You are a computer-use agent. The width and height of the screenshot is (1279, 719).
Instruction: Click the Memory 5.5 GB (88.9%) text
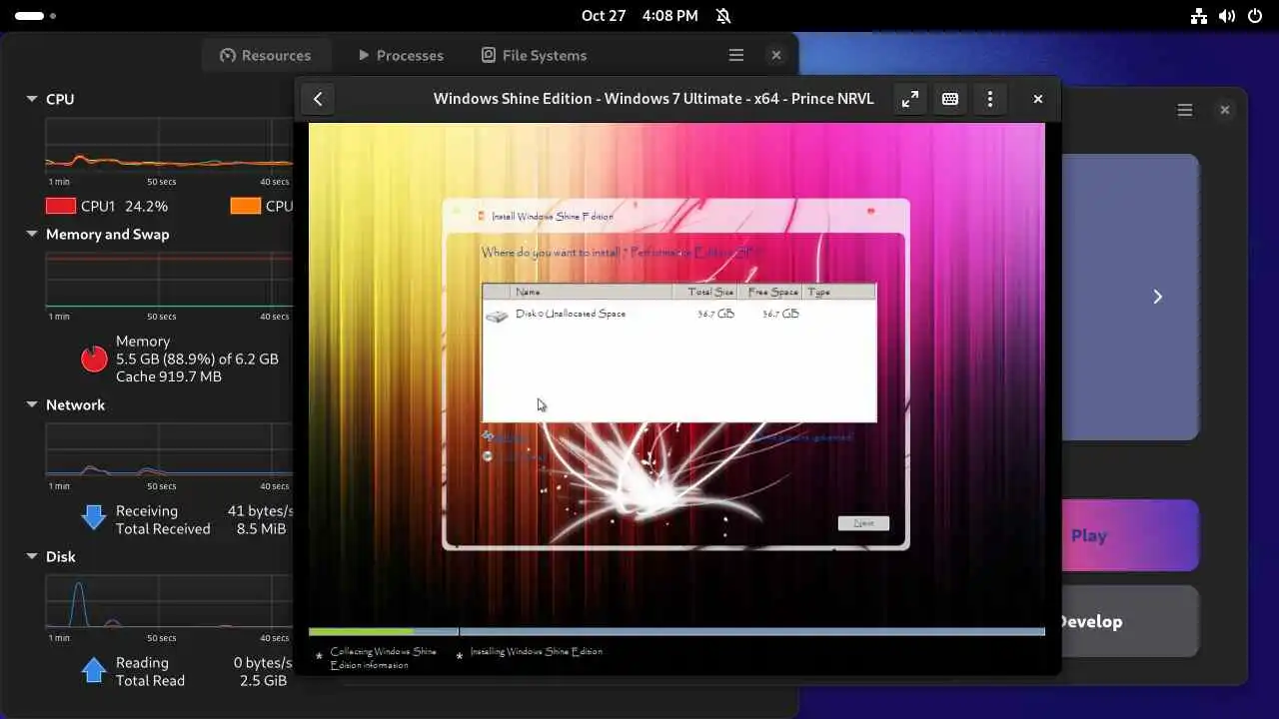pos(197,359)
